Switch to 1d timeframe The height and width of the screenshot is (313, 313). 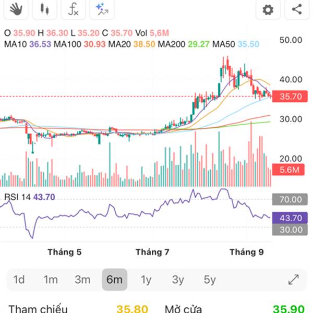coord(19,280)
